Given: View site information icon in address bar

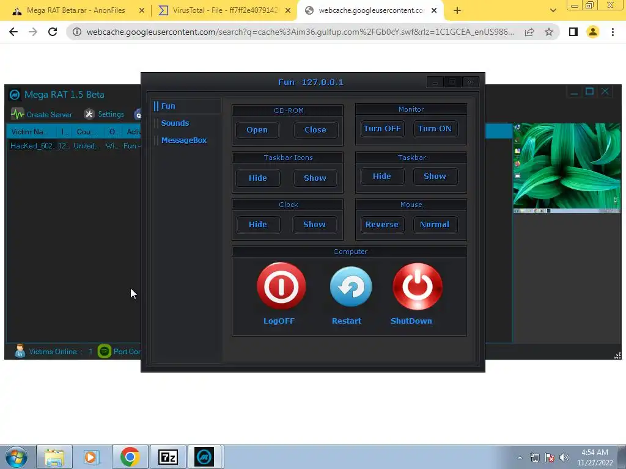Looking at the screenshot, I should (x=77, y=32).
